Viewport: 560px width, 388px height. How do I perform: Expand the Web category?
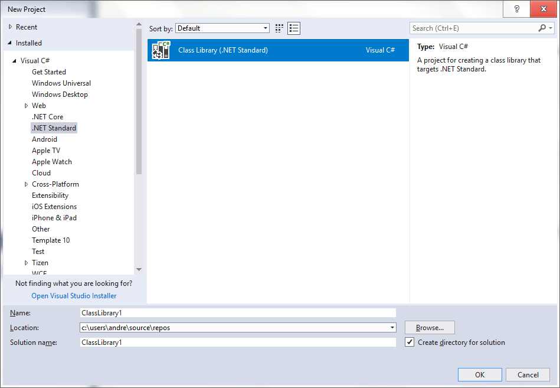pyautogui.click(x=26, y=105)
